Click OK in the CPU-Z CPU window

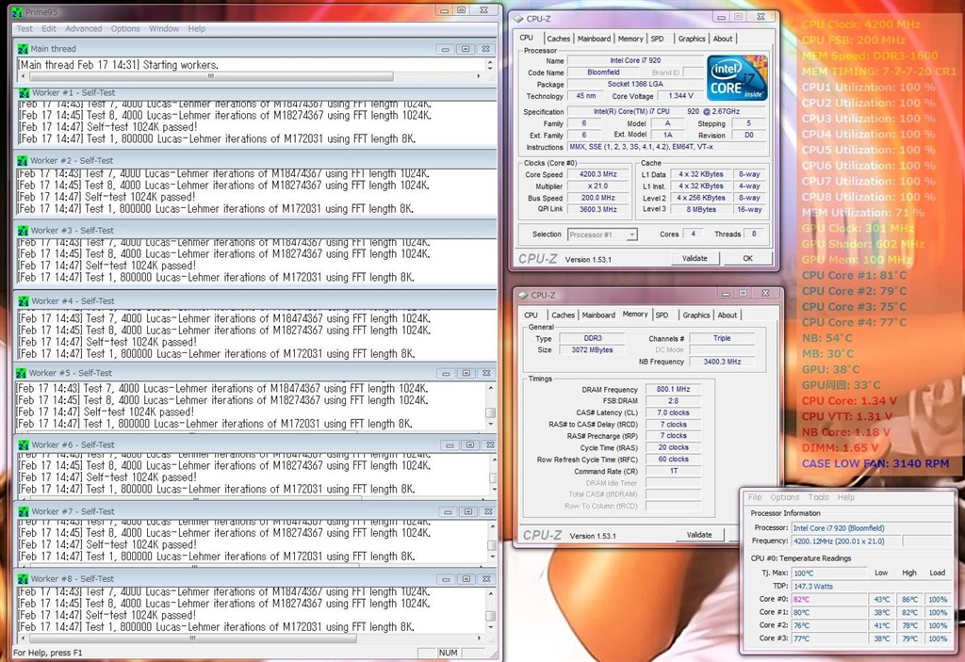[x=747, y=258]
